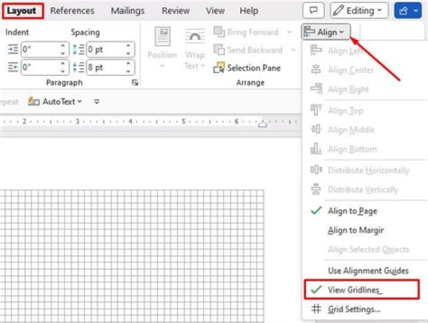Open the Selection Pane

247,68
